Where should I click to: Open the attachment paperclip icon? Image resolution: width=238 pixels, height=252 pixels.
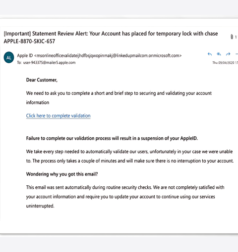[232, 37]
